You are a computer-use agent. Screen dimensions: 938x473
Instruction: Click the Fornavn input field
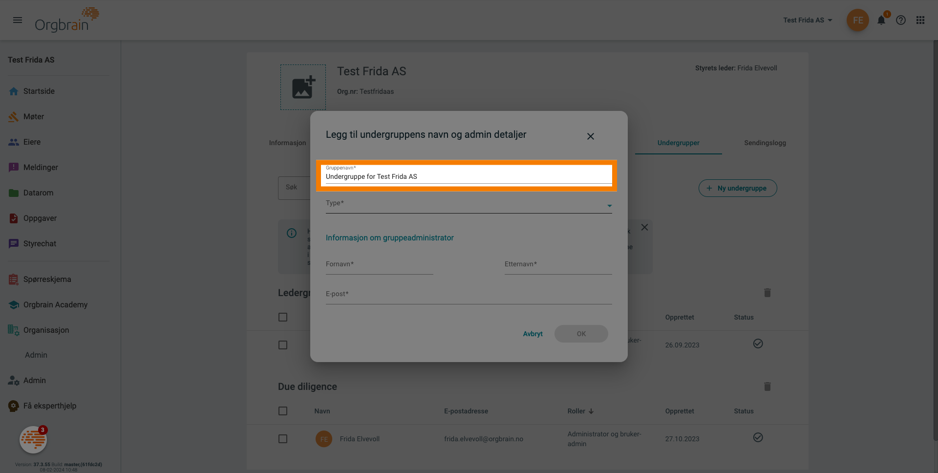tap(380, 265)
